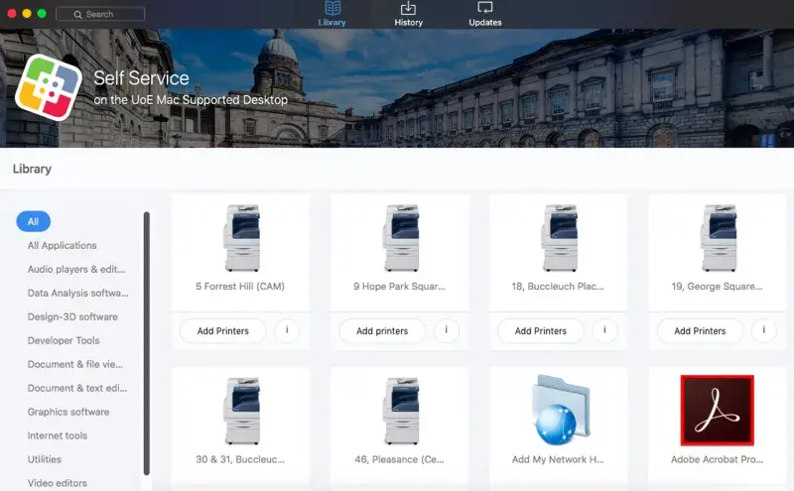Maximize the Self Service window

click(x=42, y=14)
